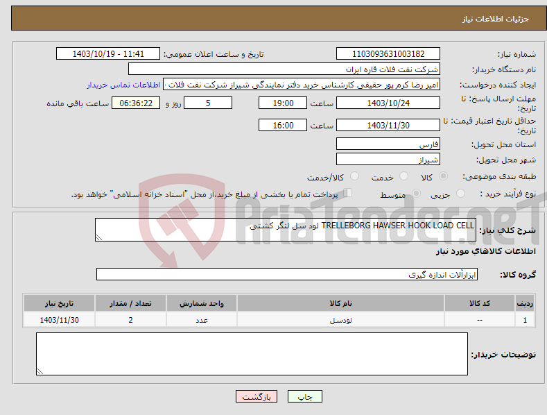Click the goods group field ابزارآلات اندازه گیری
Image resolution: width=547 pixels, height=415 pixels.
pos(287,274)
